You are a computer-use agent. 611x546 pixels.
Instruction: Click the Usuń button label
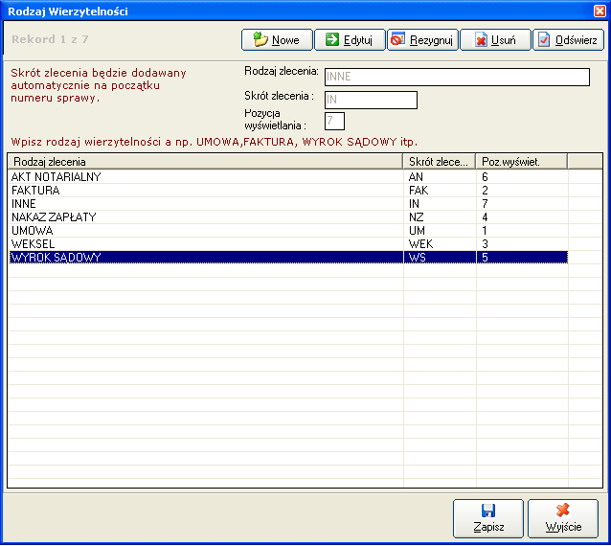pos(503,40)
